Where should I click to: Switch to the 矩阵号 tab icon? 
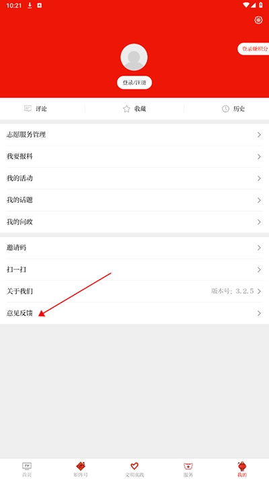pyautogui.click(x=81, y=466)
